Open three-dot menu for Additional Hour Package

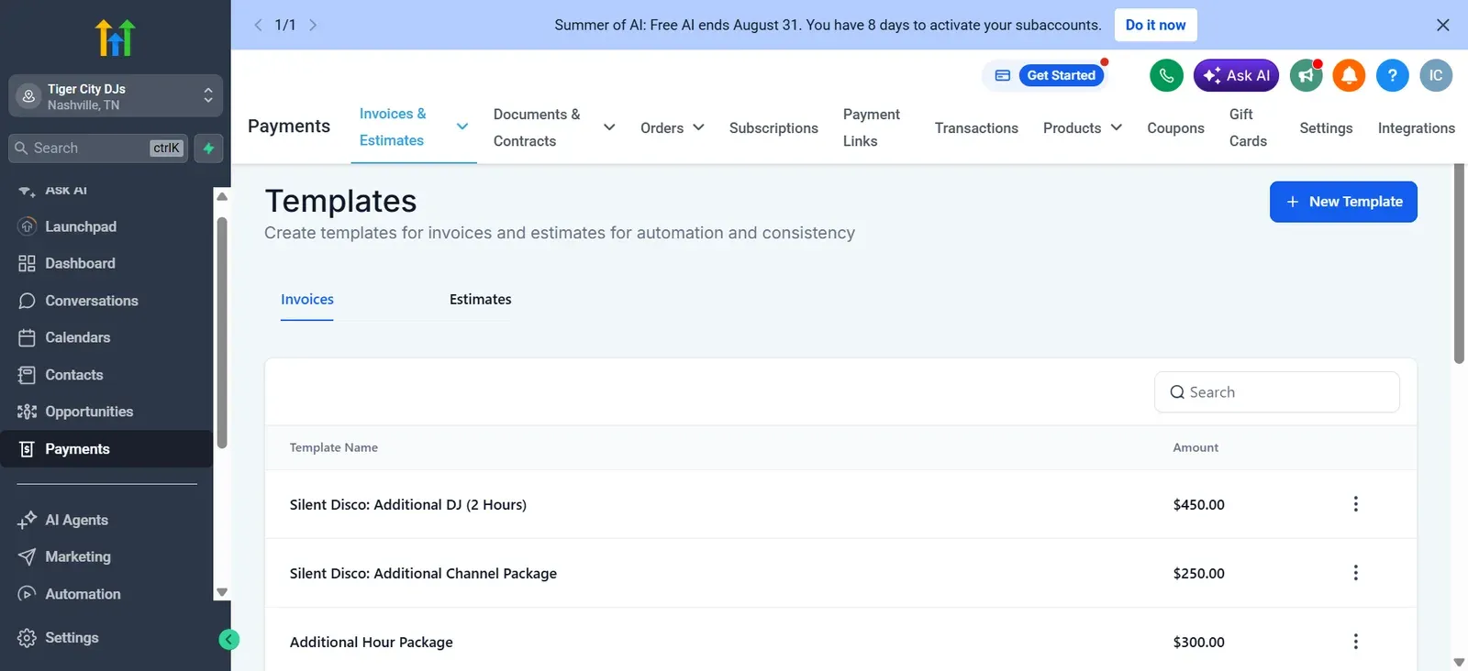(1355, 642)
